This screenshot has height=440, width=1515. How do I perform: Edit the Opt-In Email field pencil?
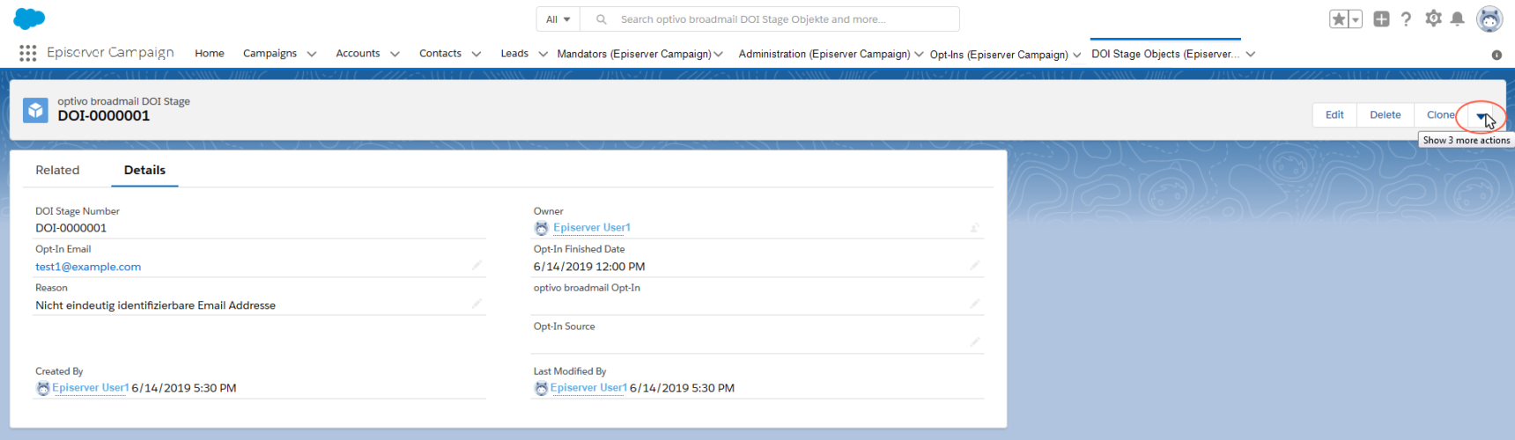(x=477, y=266)
